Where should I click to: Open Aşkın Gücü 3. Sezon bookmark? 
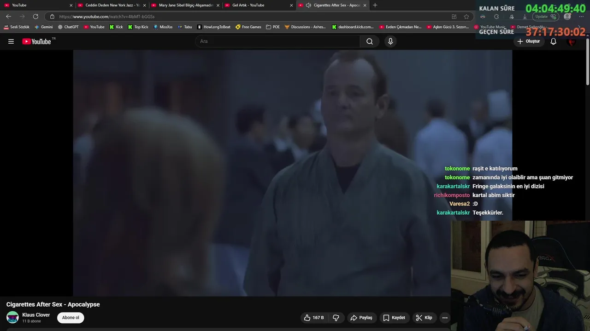pyautogui.click(x=448, y=27)
